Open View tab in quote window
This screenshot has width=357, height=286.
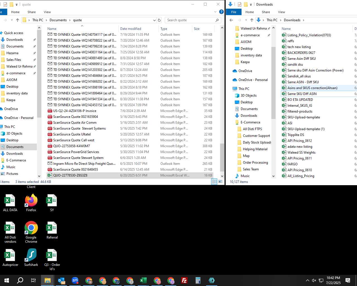tap(47, 12)
